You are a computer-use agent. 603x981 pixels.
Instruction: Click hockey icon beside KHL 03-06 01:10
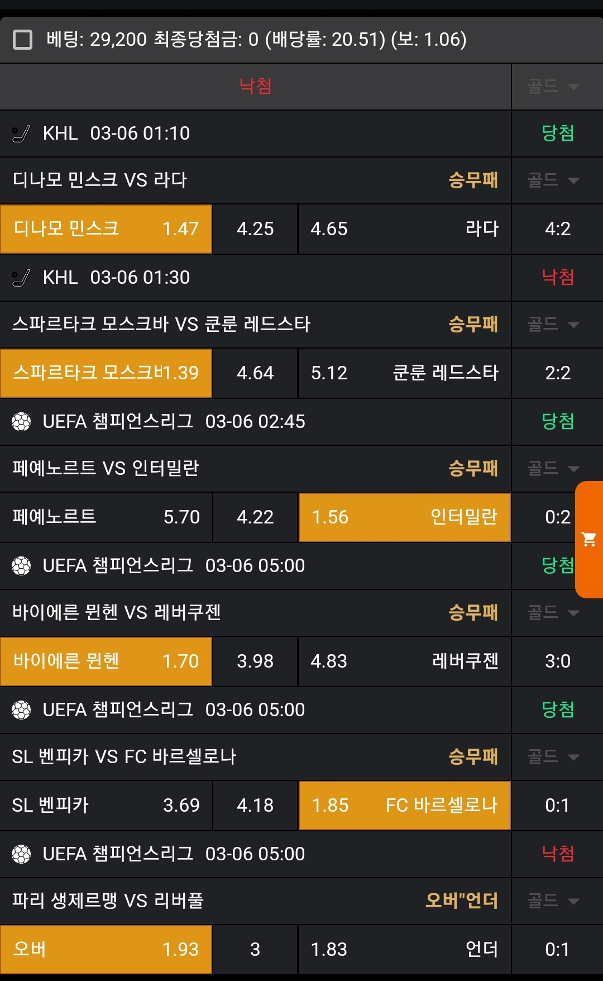point(21,134)
